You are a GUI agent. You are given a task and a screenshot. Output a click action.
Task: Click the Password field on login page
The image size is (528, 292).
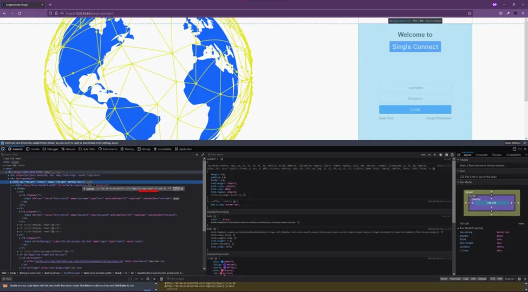click(x=415, y=99)
